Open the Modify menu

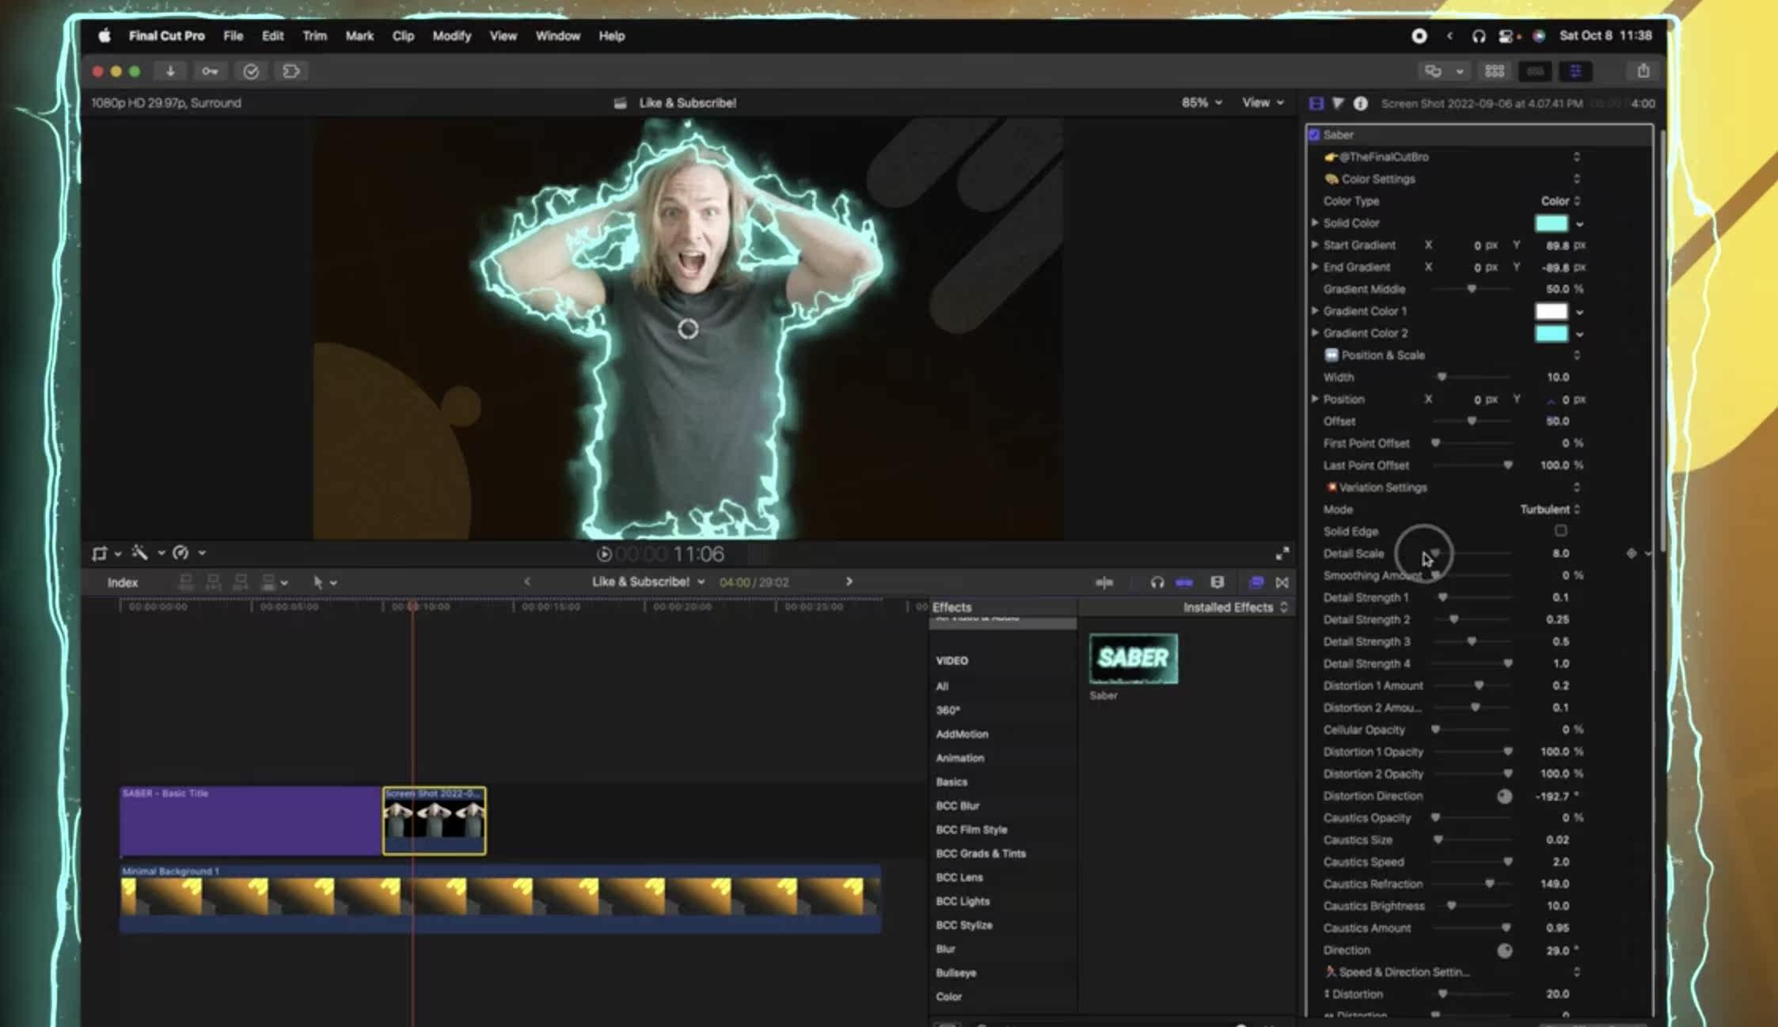point(451,36)
